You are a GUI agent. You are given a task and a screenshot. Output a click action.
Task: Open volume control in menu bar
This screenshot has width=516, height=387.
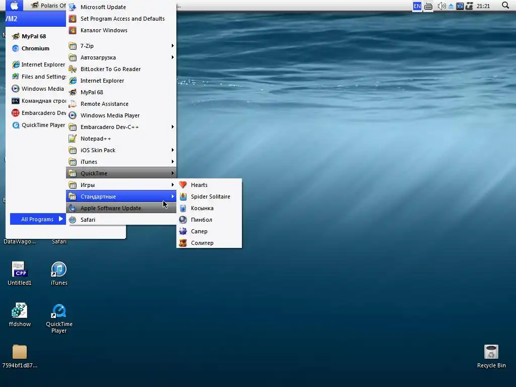441,6
